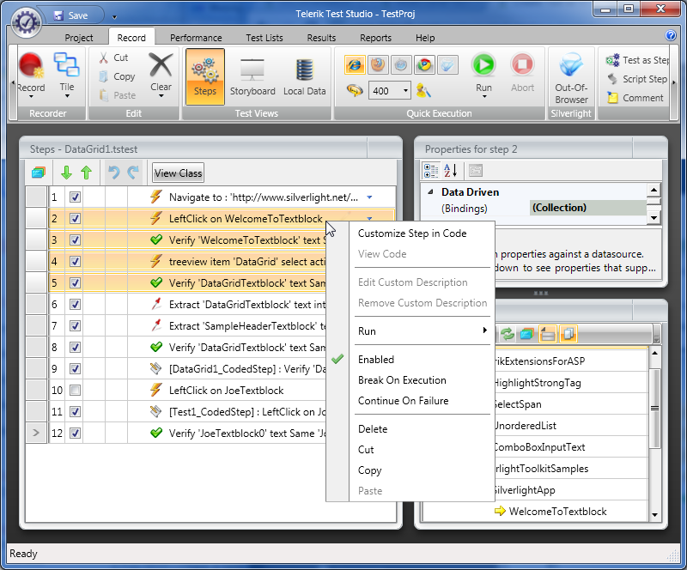This screenshot has width=687, height=570.
Task: Select Break On Execution menu item
Action: coord(402,379)
